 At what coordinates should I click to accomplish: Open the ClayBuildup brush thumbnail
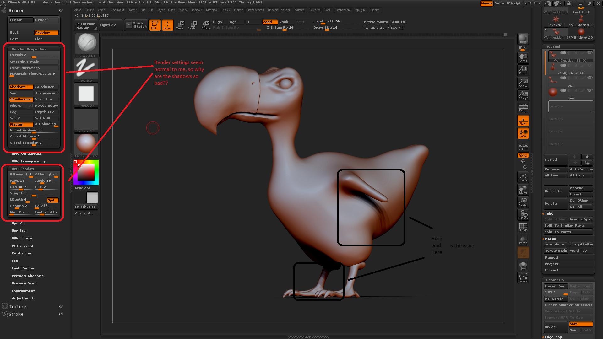87,44
